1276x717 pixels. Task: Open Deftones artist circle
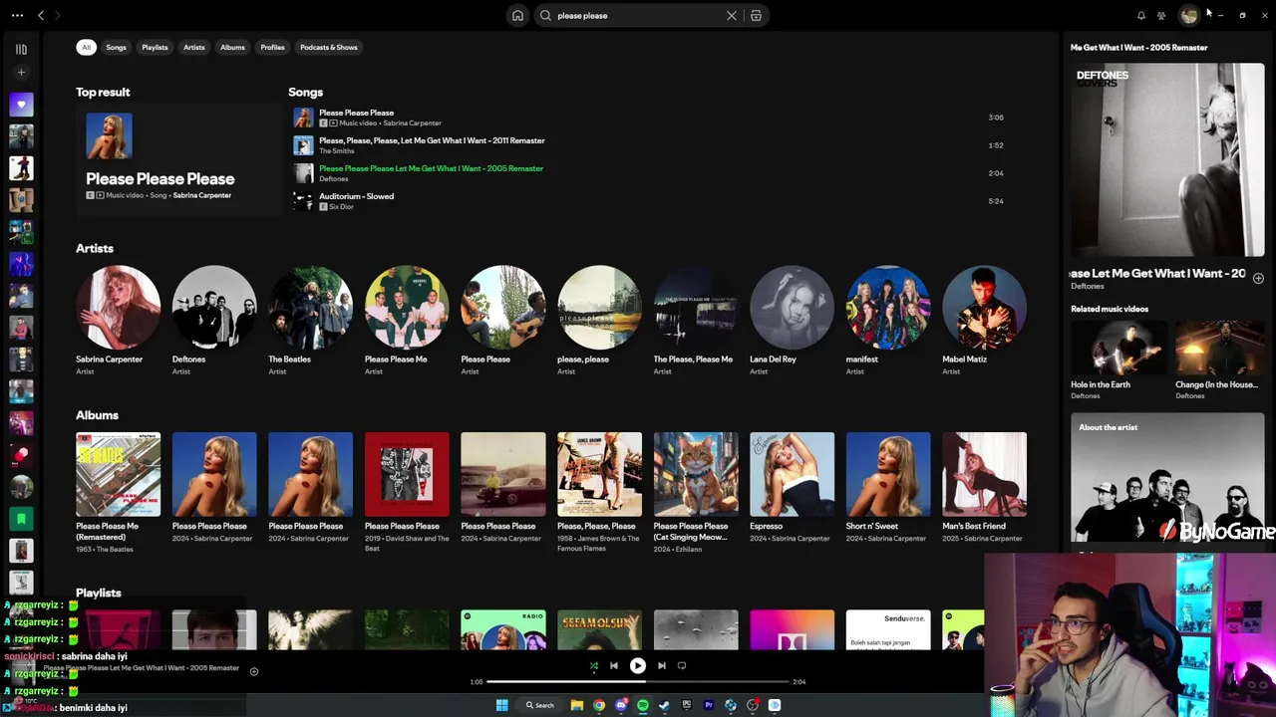coord(214,307)
